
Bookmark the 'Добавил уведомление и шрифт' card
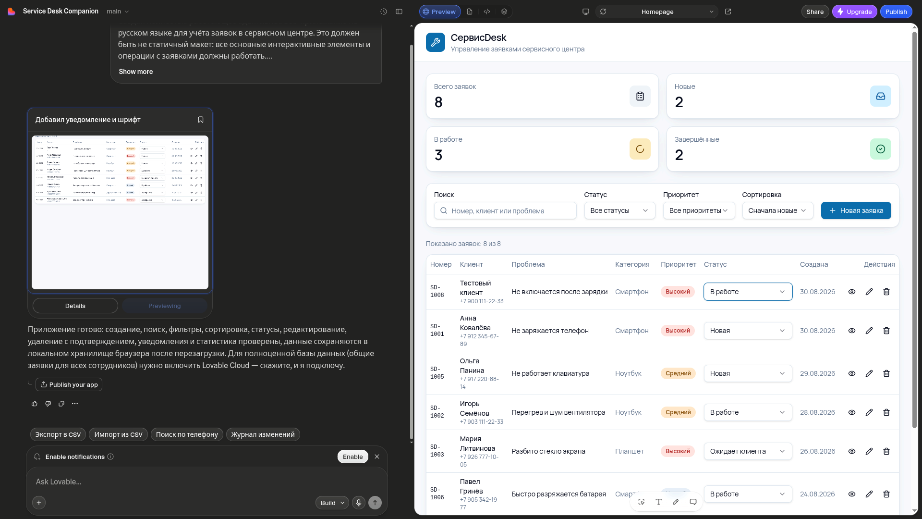(201, 120)
